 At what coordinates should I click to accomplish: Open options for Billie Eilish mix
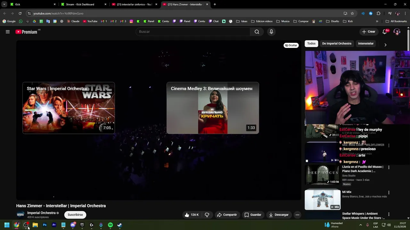(x=389, y=145)
